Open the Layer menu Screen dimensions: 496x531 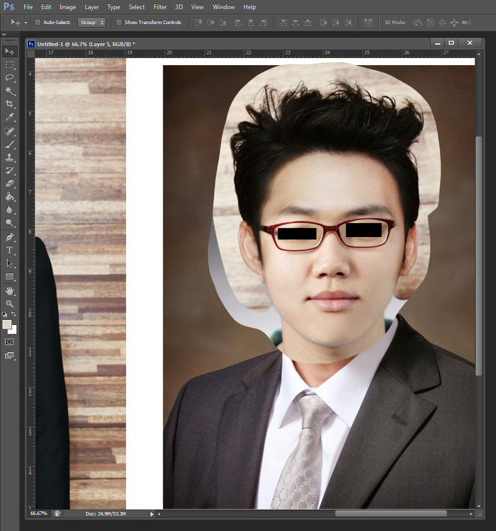click(x=92, y=7)
